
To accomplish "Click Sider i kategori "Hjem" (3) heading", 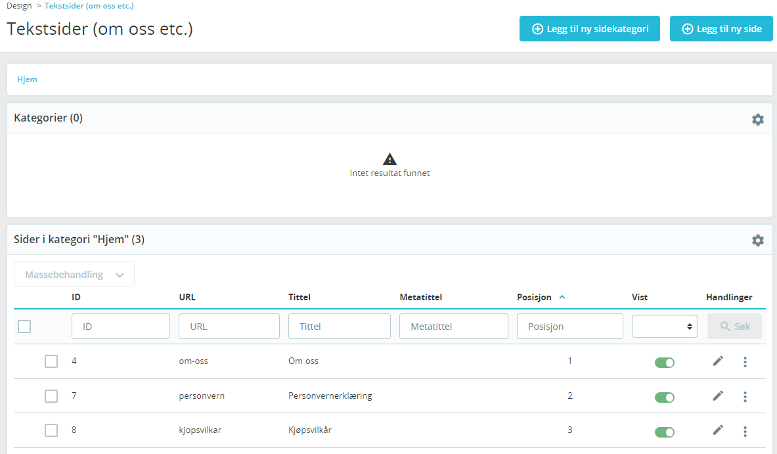I will click(79, 239).
